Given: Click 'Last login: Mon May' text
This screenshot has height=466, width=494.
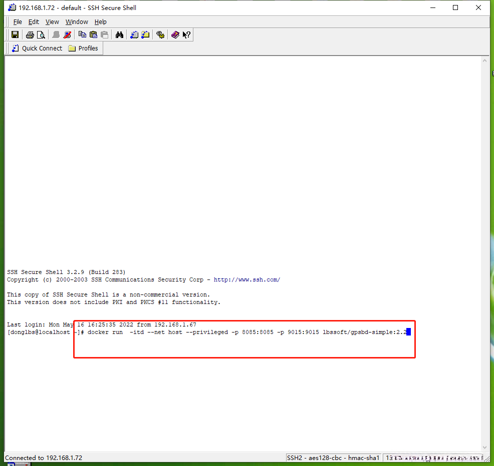Looking at the screenshot, I should click(40, 324).
